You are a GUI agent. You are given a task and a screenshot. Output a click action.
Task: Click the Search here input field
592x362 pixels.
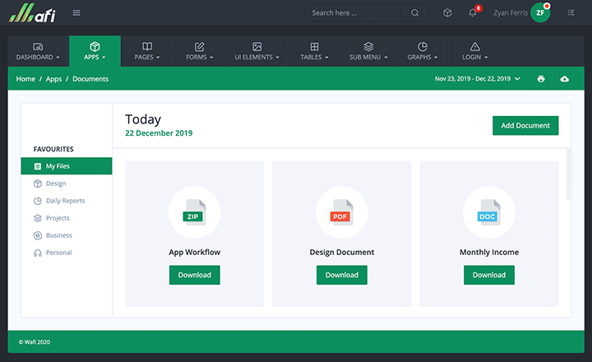(x=354, y=13)
